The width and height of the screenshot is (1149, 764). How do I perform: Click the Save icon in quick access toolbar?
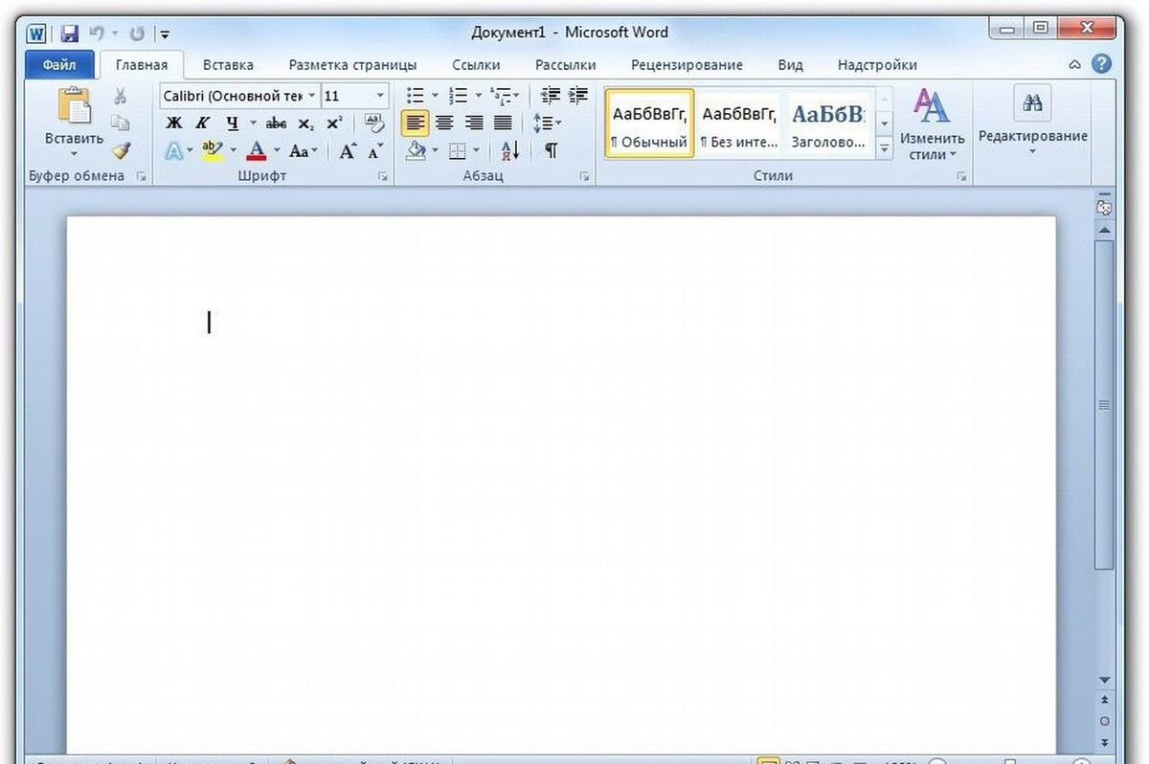pos(69,34)
